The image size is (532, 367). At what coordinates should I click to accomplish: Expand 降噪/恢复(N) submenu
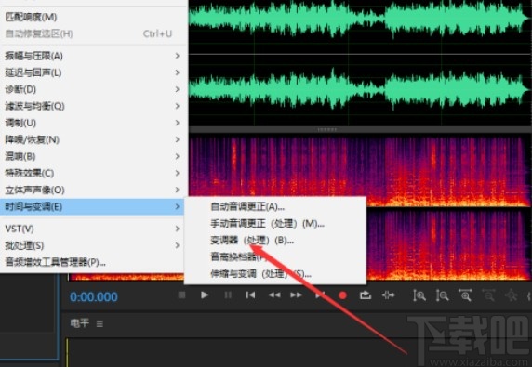(x=94, y=139)
